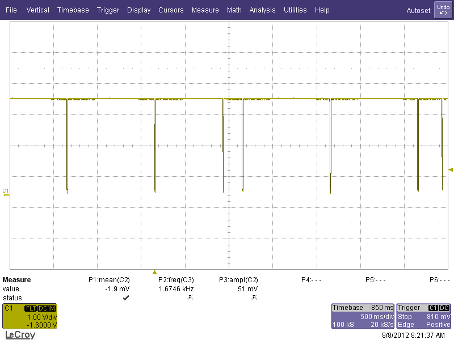Screen dimensions: 454x340
Task: Click the trigger level arrow on right edge
Action: pyautogui.click(x=451, y=169)
